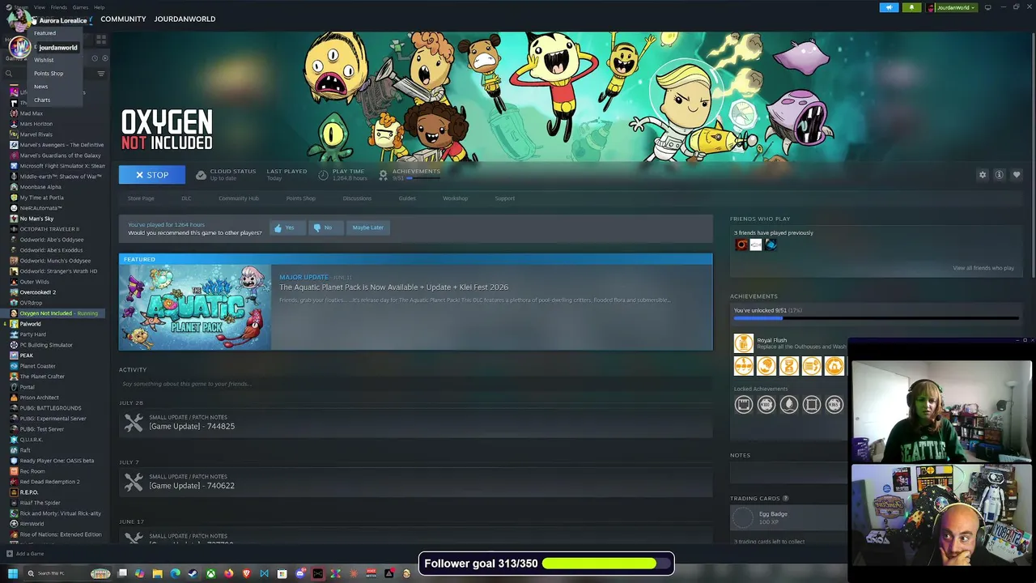Toggle favorite with the heart icon
1036x583 pixels.
coord(1017,175)
